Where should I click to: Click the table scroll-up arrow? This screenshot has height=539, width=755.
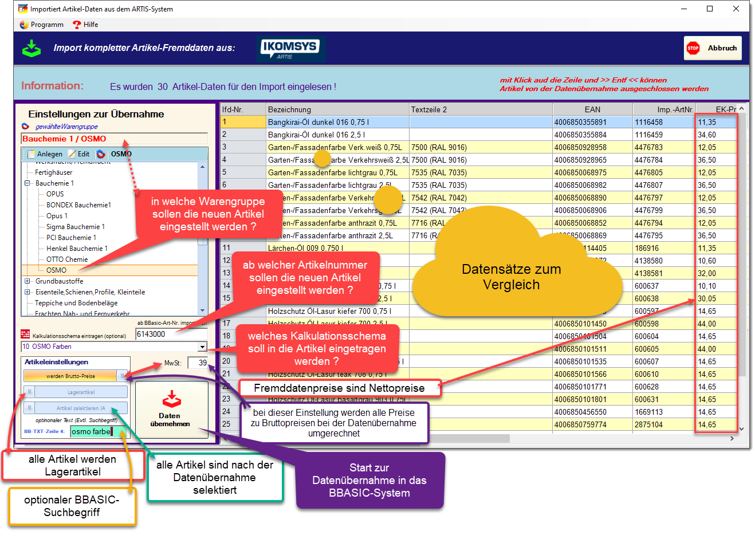tap(742, 108)
